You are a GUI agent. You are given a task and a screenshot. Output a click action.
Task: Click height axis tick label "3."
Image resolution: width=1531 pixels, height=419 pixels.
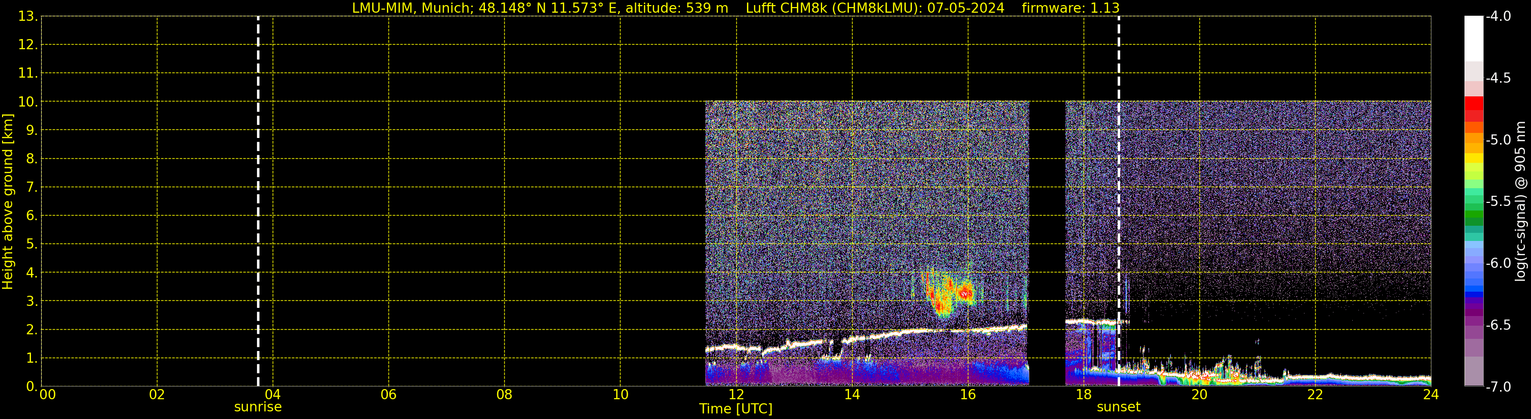31,301
